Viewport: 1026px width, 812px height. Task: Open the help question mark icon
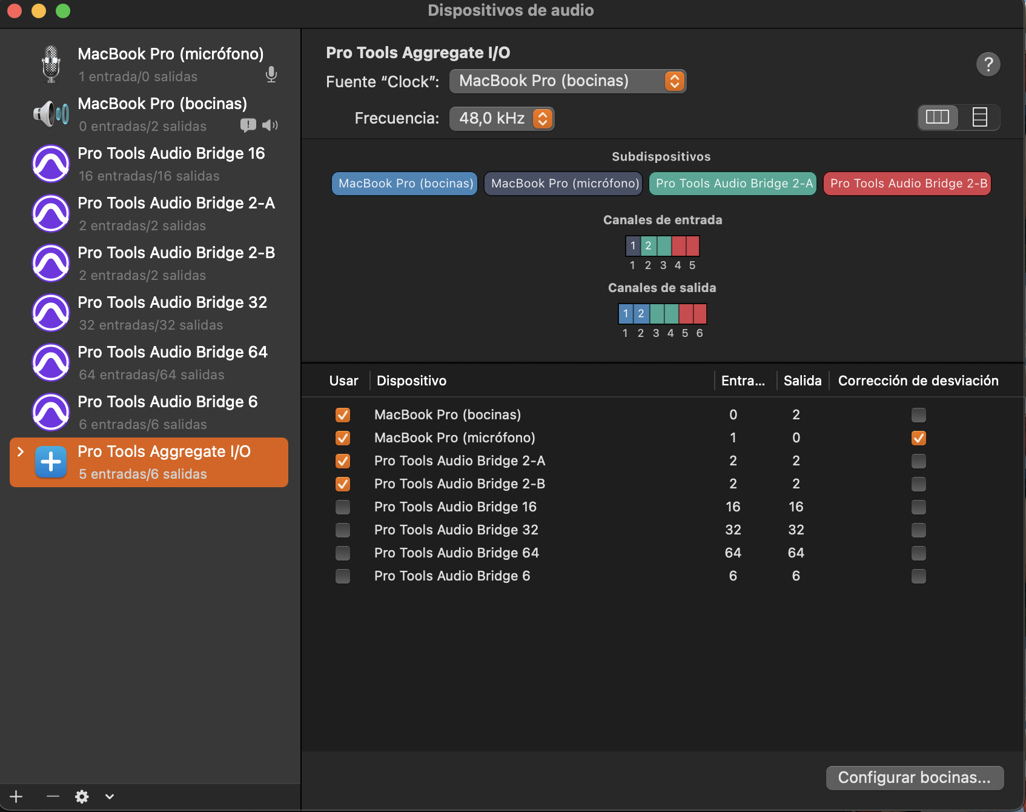(x=989, y=64)
